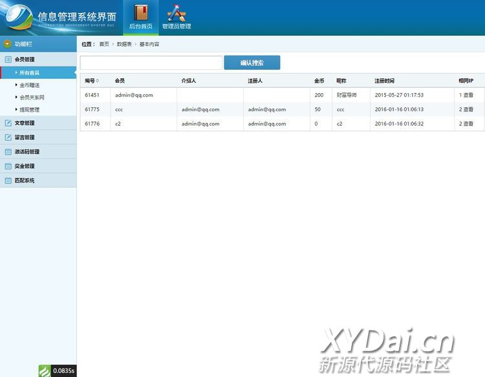485x377 pixels.
Task: Expand 激活码管理 menu section
Action: (38, 151)
